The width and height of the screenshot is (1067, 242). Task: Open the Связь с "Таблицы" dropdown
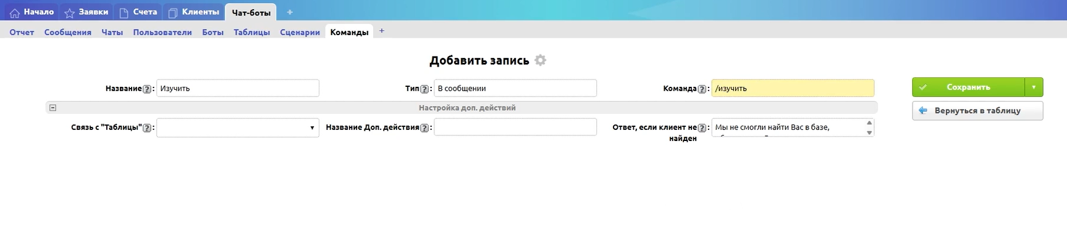[x=238, y=127]
